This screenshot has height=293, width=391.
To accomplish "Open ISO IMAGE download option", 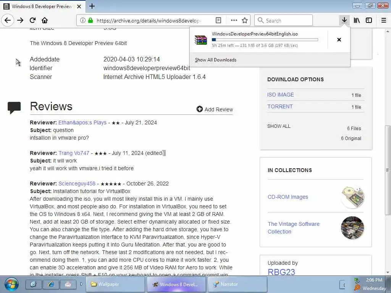I will click(x=281, y=95).
